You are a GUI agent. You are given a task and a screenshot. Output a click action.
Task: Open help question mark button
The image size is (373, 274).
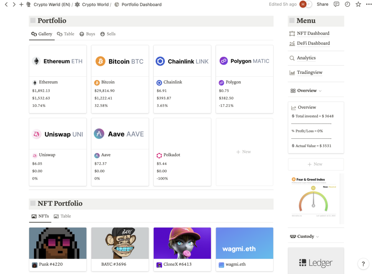(363, 264)
